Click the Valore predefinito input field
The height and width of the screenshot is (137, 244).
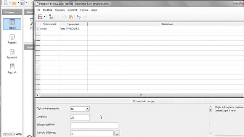click(94, 126)
